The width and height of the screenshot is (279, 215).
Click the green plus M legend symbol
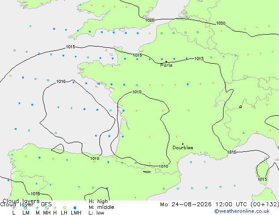[37, 208]
